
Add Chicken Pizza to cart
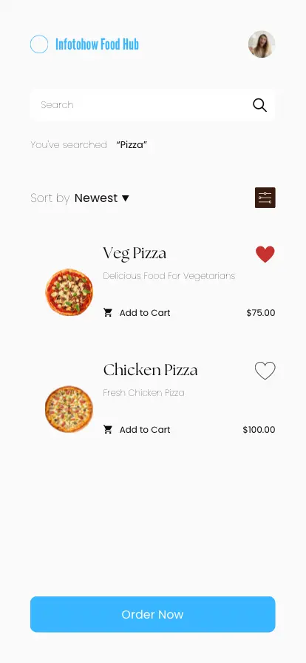[137, 430]
